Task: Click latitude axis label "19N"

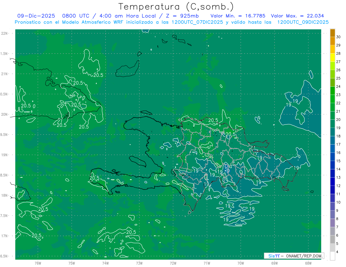Action: 5,155
